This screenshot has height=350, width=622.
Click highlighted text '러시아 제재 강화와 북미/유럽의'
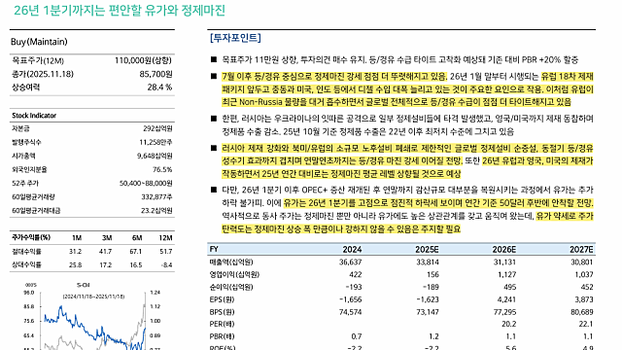coord(278,148)
